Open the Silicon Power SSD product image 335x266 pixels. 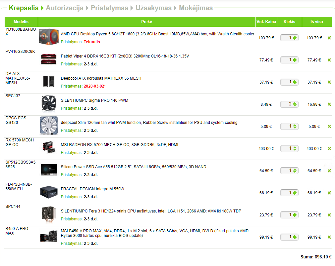pos(49,170)
